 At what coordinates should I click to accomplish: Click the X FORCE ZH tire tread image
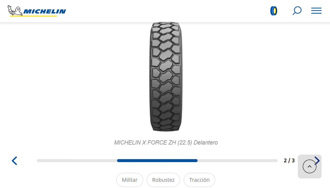pyautogui.click(x=166, y=77)
